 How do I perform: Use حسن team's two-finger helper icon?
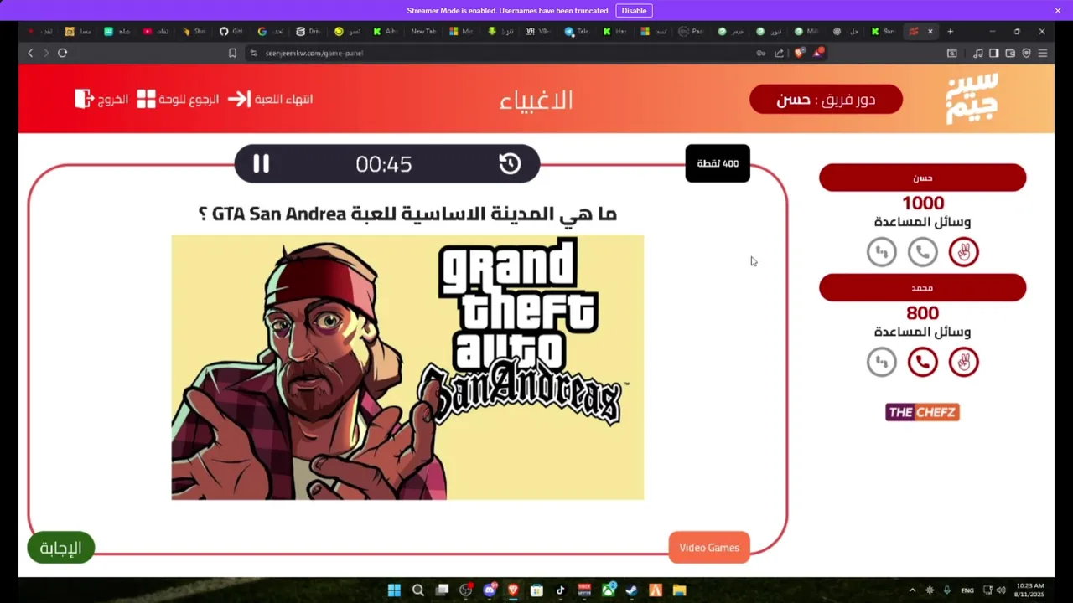[x=963, y=252]
